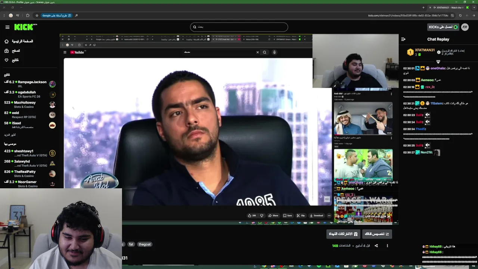Open ogabdullah channel in the sidebar
The width and height of the screenshot is (478, 269).
30,94
